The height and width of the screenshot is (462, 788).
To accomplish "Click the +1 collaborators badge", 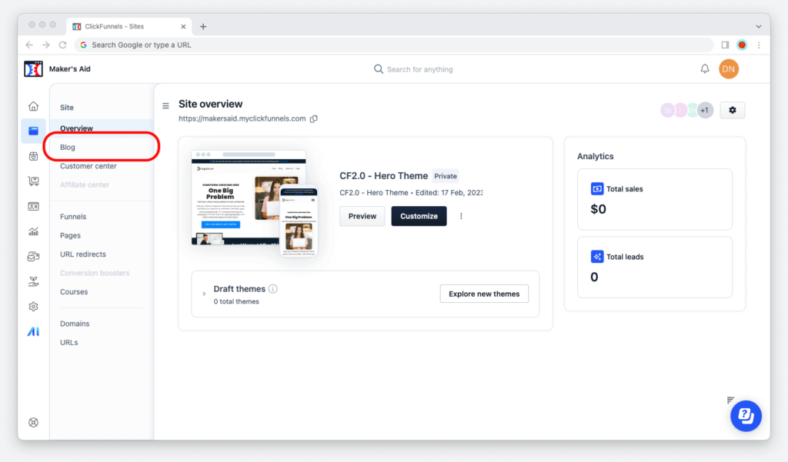I will click(705, 110).
